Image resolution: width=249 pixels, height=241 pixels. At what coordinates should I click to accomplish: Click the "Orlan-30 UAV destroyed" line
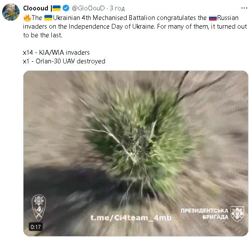click(71, 61)
